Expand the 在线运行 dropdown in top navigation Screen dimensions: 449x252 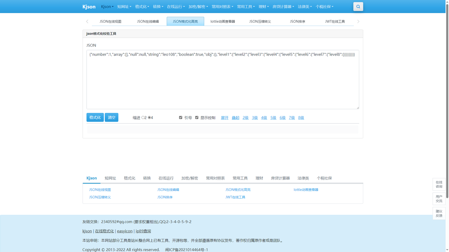tap(176, 7)
